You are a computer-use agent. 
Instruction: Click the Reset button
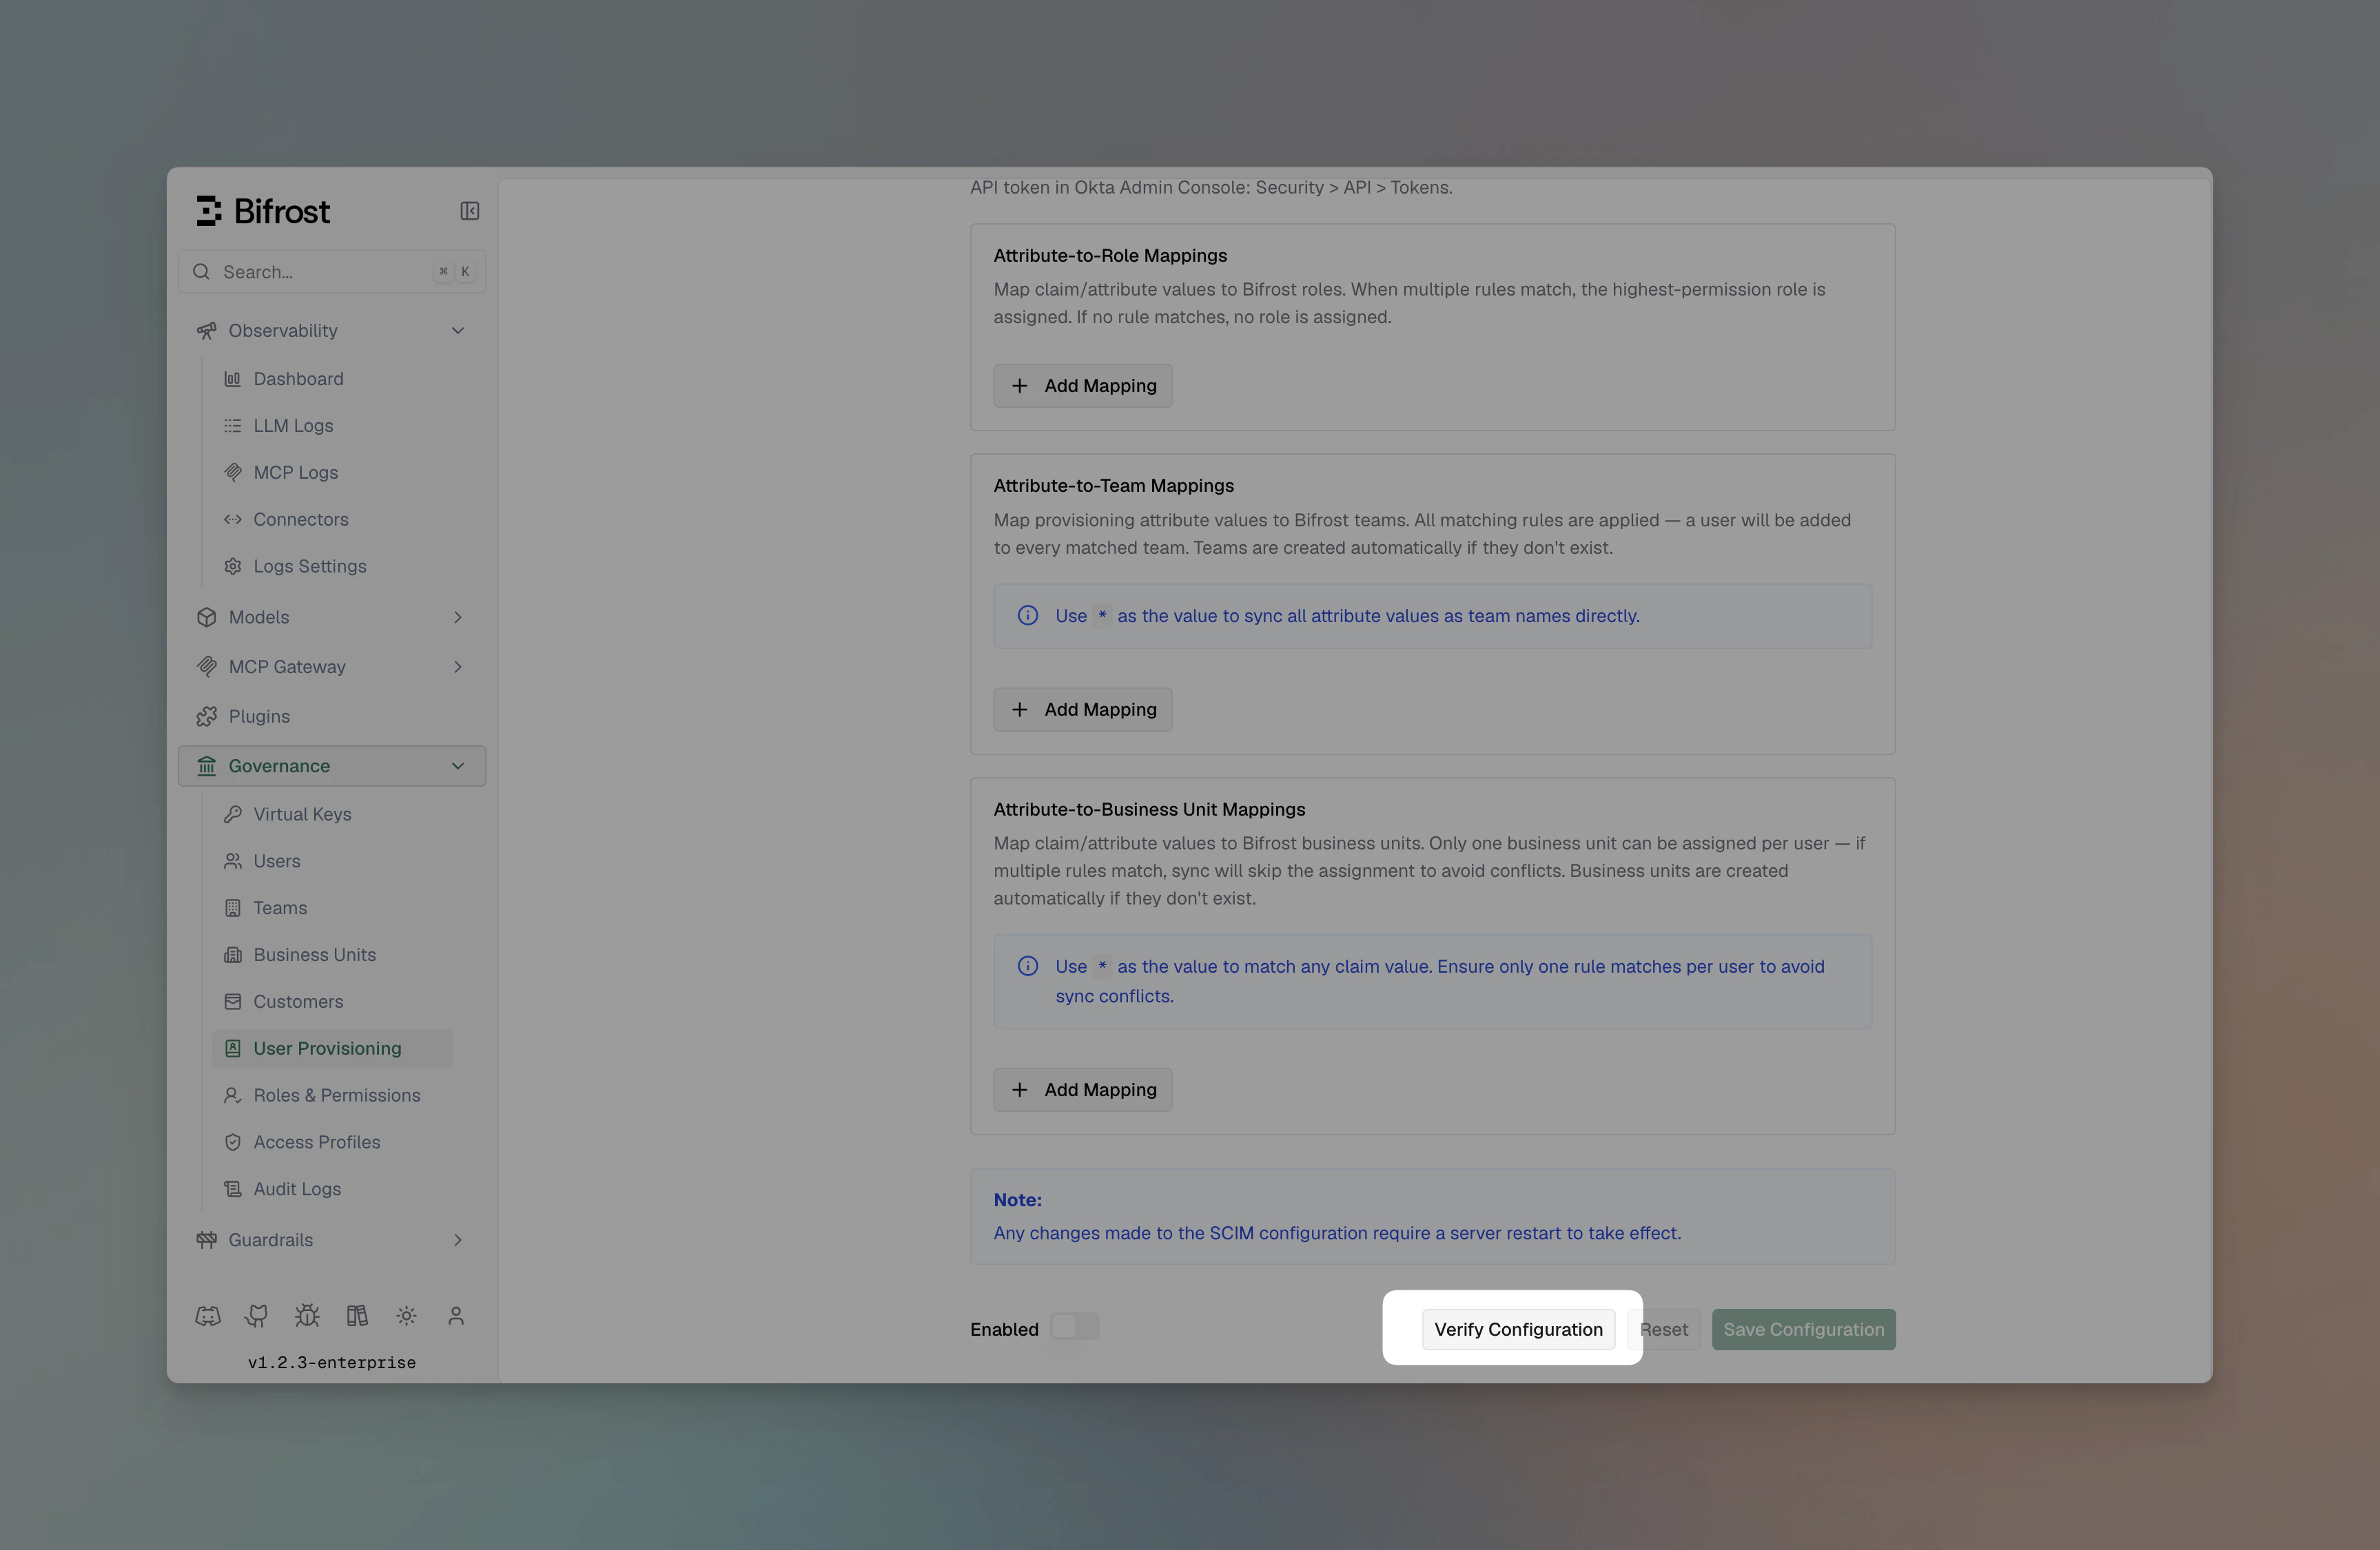click(x=1664, y=1329)
